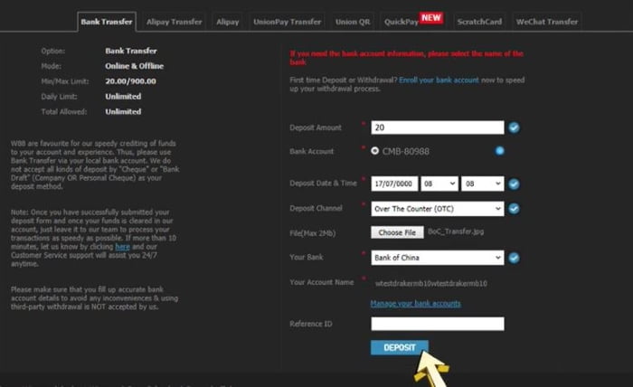
Task: Expand the Your Bank dropdown showing Bank of China
Action: click(x=437, y=258)
